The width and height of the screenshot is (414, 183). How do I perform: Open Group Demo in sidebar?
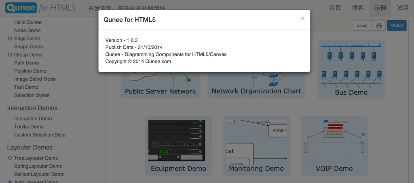tap(28, 55)
